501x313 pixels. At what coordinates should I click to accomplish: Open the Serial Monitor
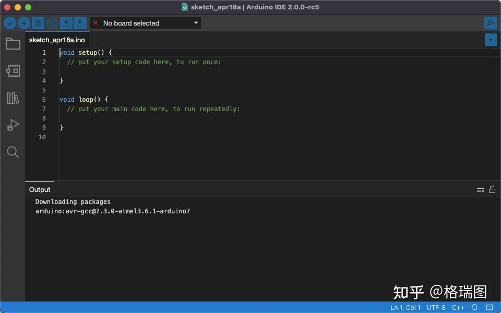[490, 23]
